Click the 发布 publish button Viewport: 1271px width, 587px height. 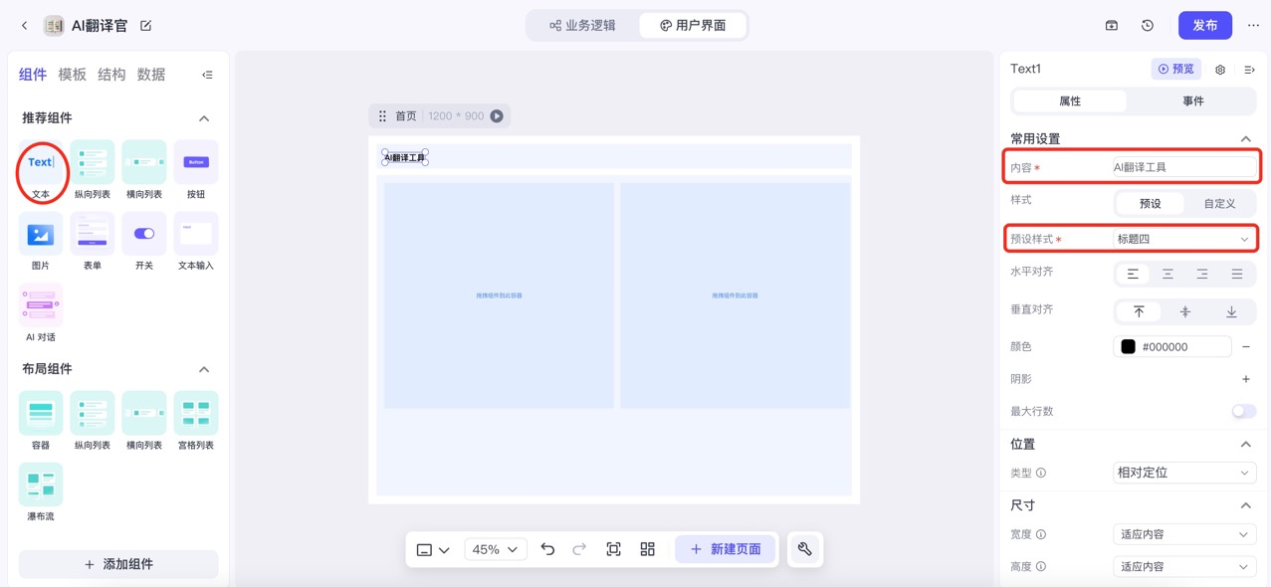pyautogui.click(x=1204, y=25)
